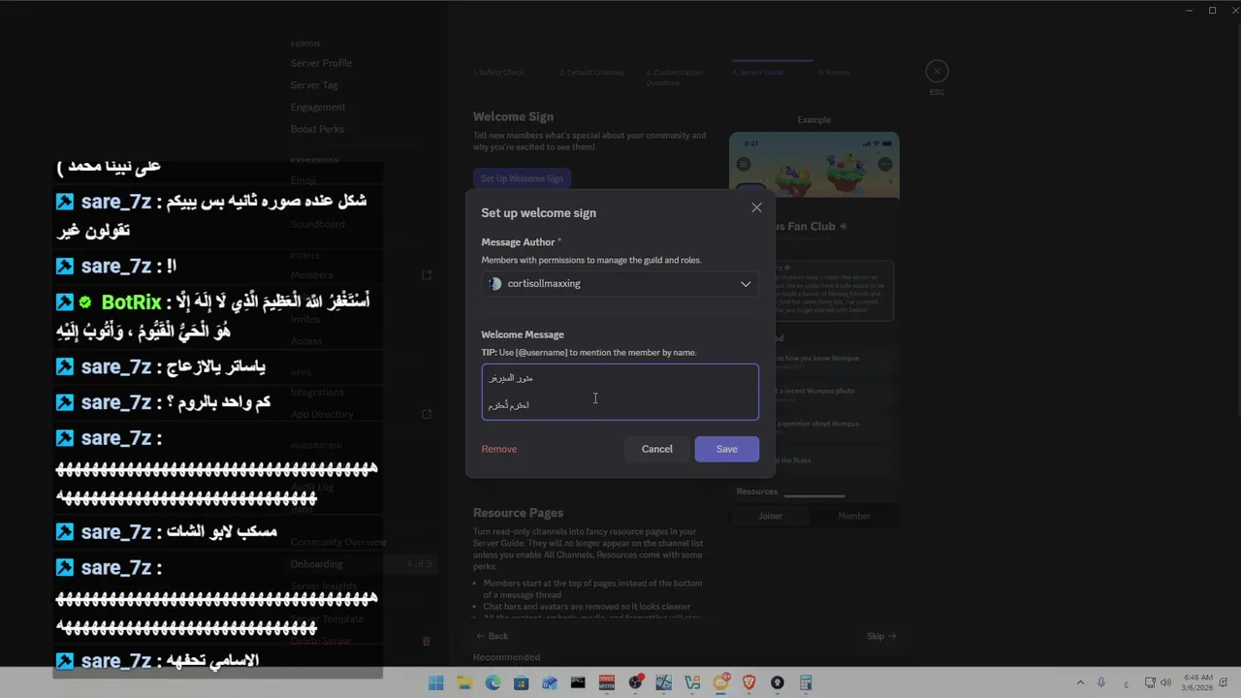The image size is (1241, 698).
Task: Switch the preview to Joiner
Action: point(770,516)
